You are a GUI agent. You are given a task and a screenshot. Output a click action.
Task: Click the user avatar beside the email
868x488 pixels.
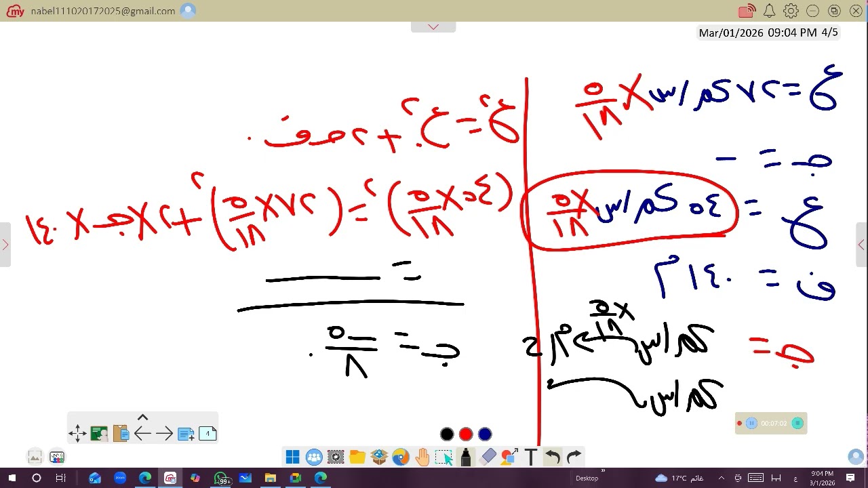pos(189,11)
